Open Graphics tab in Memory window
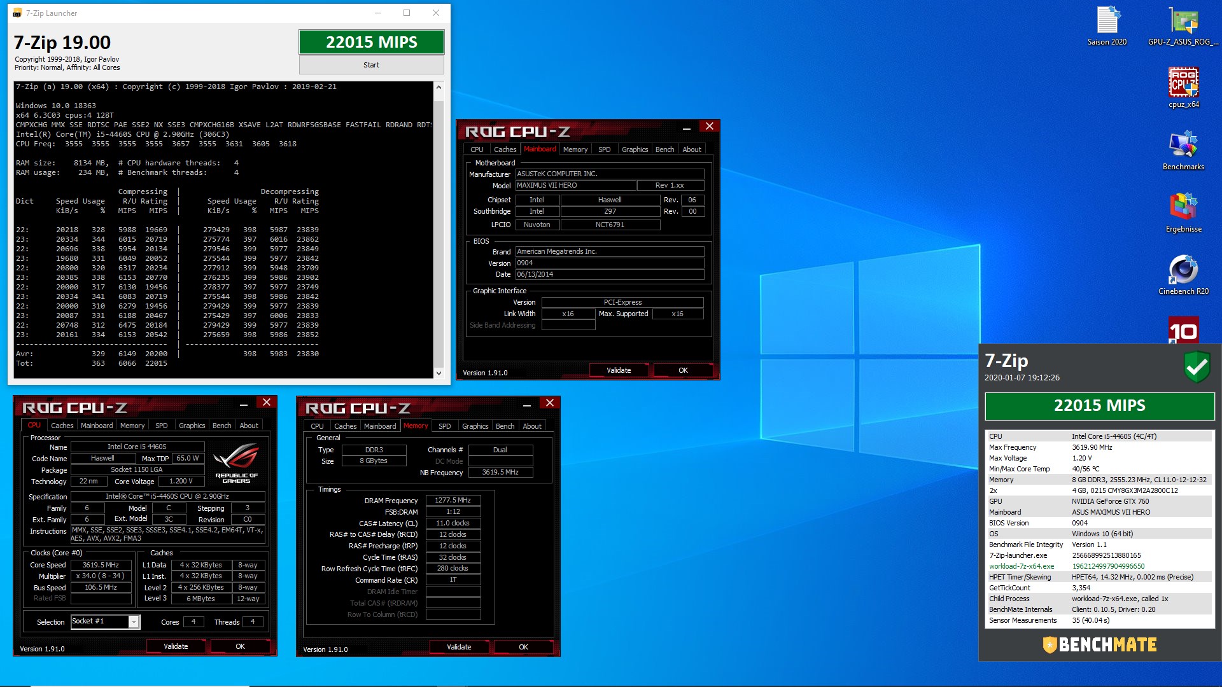The image size is (1222, 687). click(475, 426)
